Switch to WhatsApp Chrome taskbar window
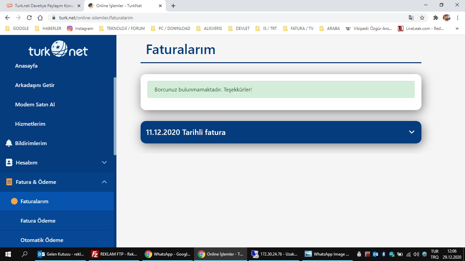This screenshot has height=261, width=465. pyautogui.click(x=168, y=254)
